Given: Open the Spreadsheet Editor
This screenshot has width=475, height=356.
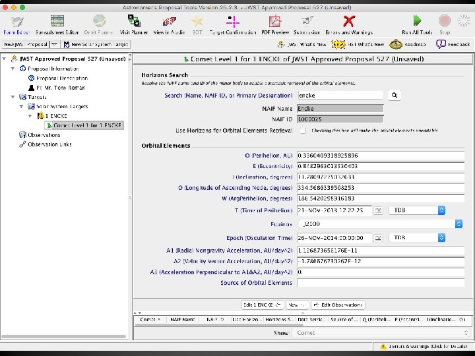Looking at the screenshot, I should pyautogui.click(x=57, y=25).
